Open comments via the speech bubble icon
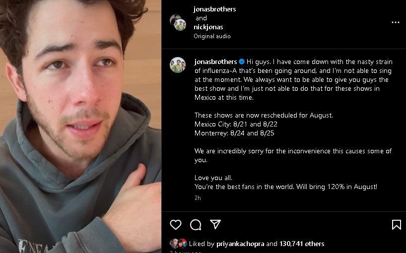Screen dimensions: 406x253 tap(196, 225)
